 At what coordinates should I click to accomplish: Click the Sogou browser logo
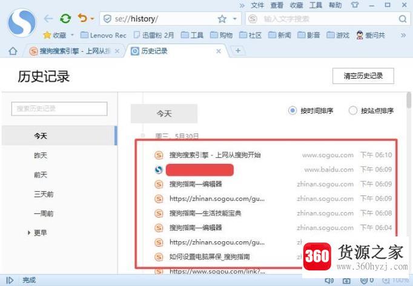(x=22, y=22)
